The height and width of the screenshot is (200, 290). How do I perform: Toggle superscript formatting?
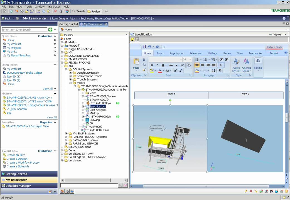(x=182, y=65)
